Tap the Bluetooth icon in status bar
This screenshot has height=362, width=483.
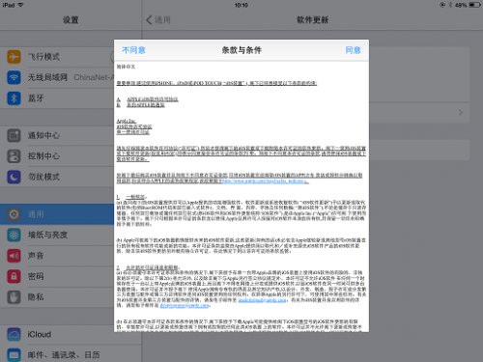[x=450, y=5]
